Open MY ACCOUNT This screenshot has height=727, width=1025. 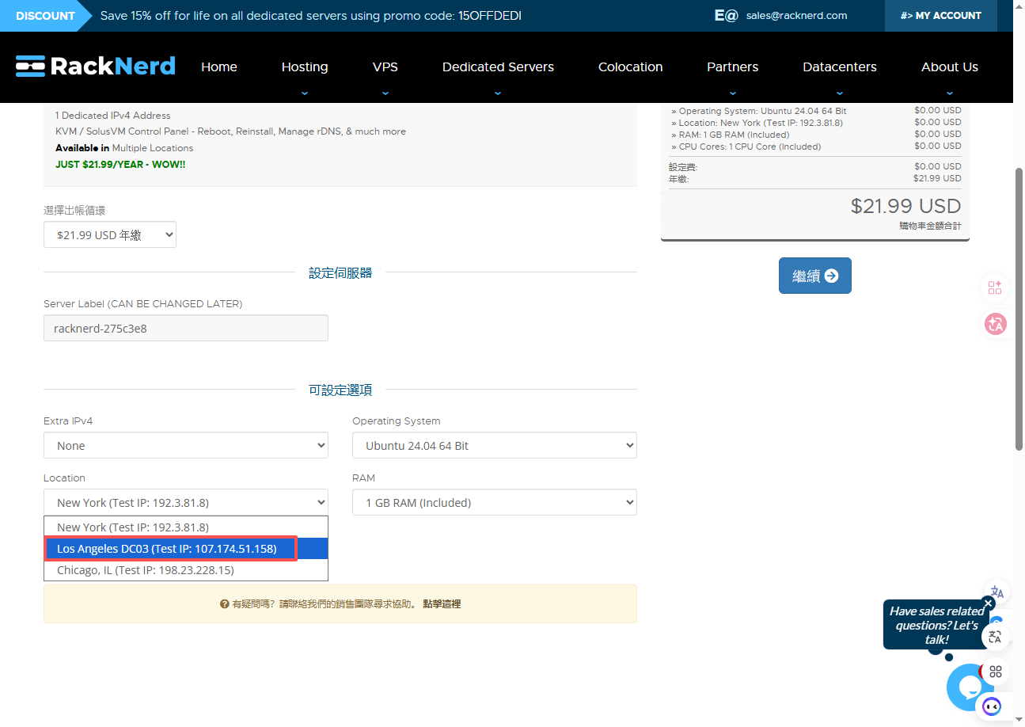point(941,16)
